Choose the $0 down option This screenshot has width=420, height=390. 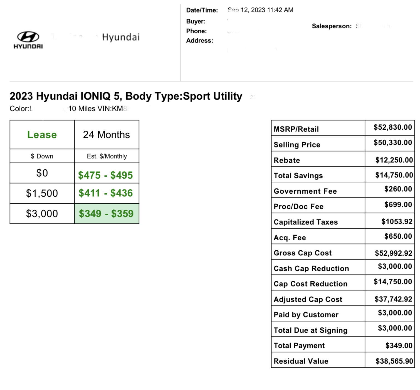42,173
